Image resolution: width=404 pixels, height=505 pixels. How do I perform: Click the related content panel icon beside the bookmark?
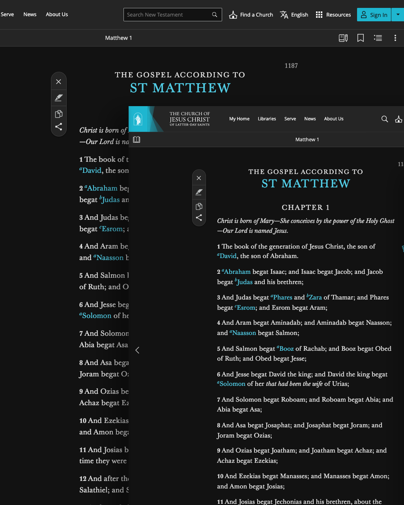pyautogui.click(x=343, y=38)
